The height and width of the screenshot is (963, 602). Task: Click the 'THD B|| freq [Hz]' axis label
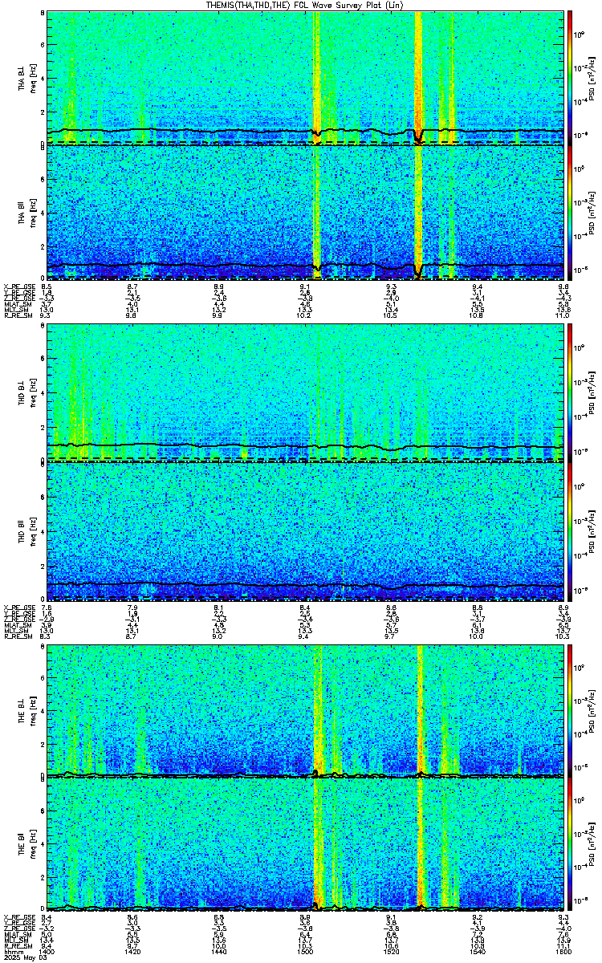pyautogui.click(x=26, y=530)
